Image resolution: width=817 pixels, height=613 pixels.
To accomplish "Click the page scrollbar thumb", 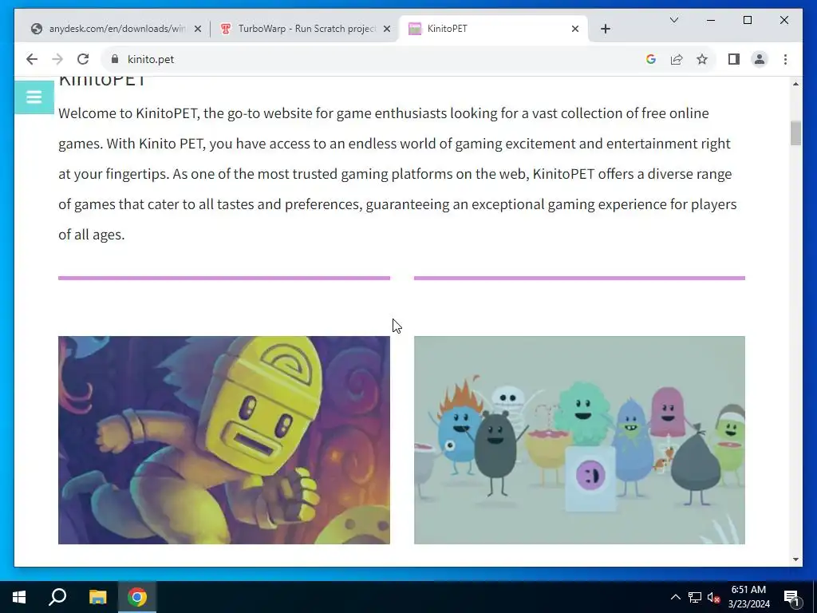I will tap(795, 133).
